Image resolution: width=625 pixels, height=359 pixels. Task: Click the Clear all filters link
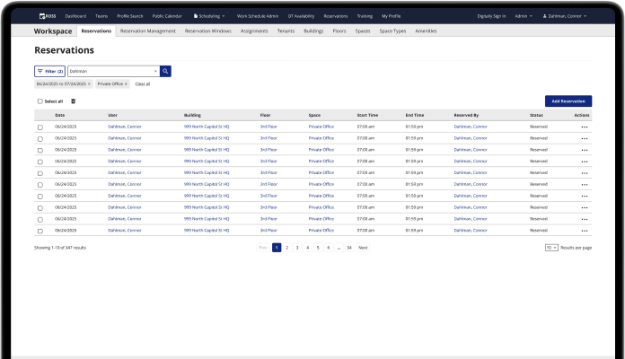(143, 83)
